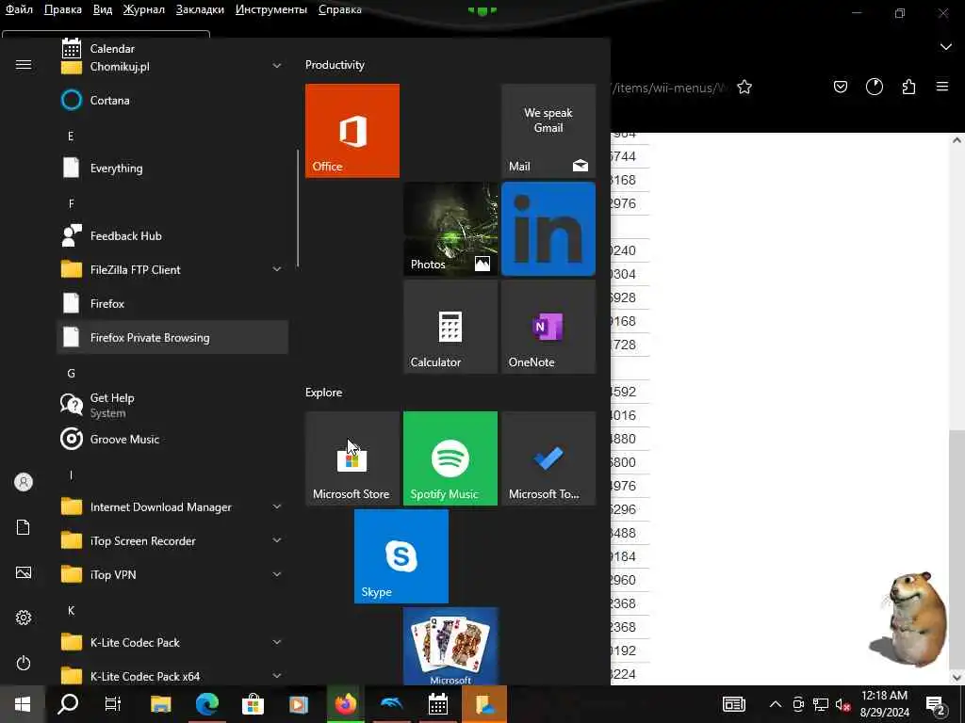
Task: Open the Photos tile
Action: pyautogui.click(x=450, y=229)
